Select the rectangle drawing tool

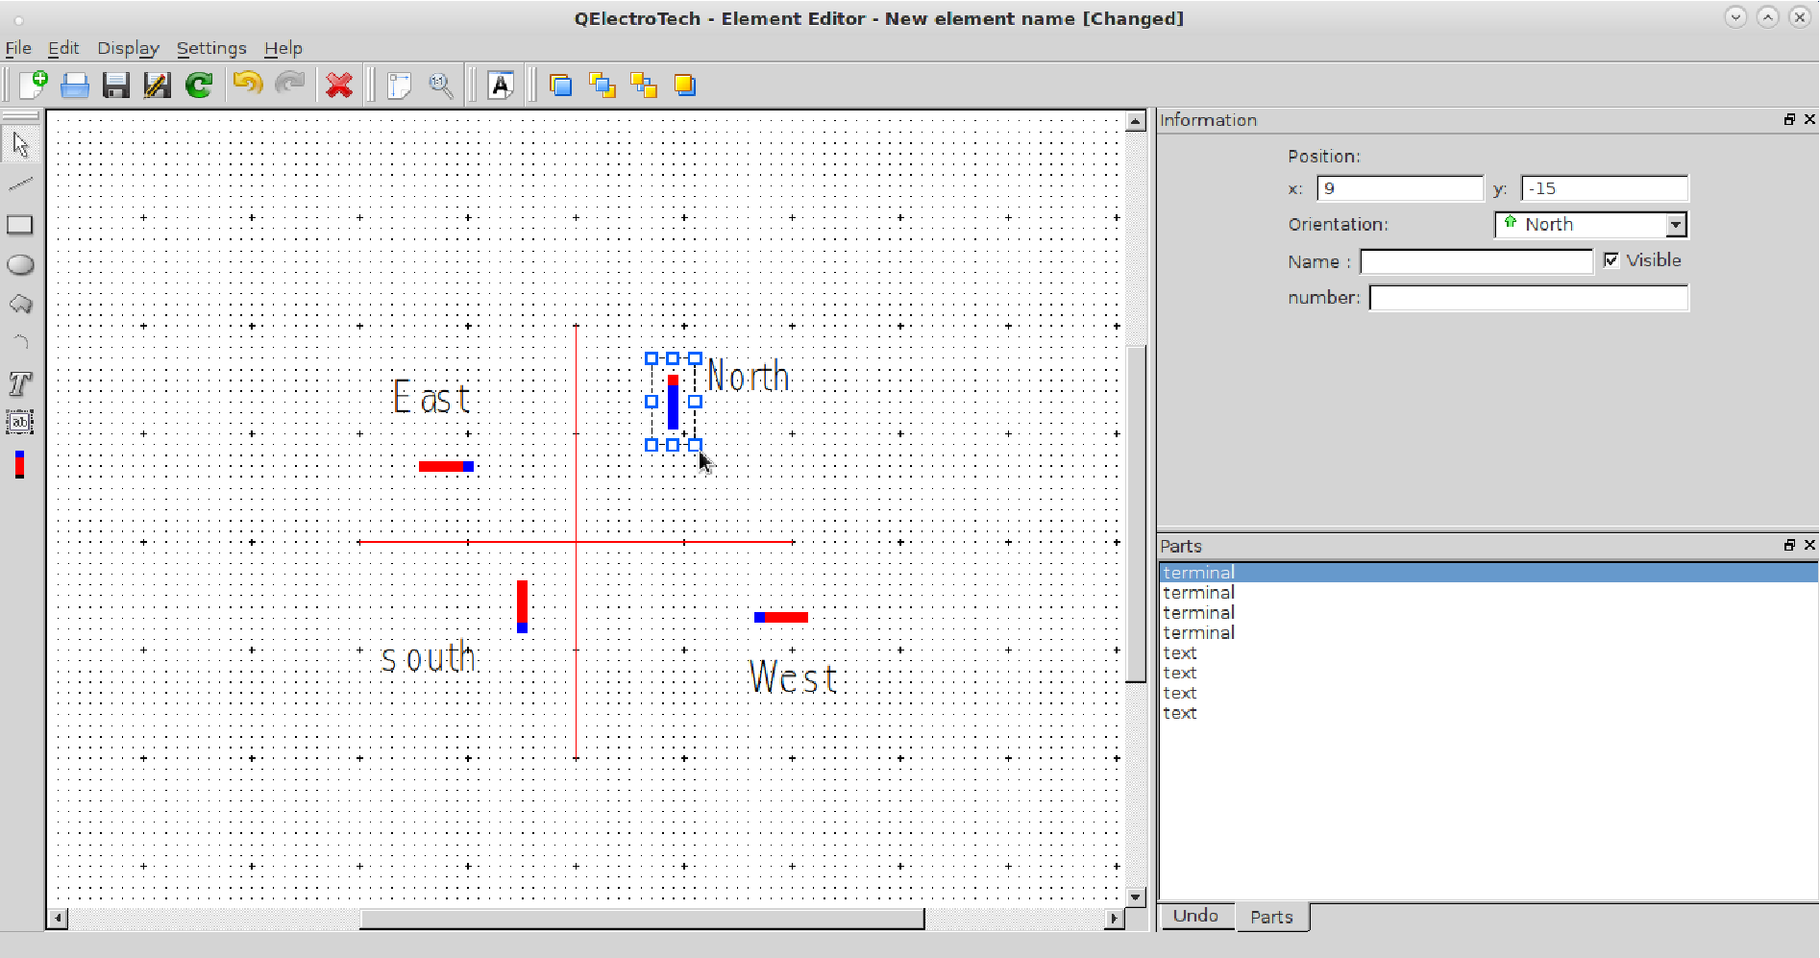coord(20,225)
